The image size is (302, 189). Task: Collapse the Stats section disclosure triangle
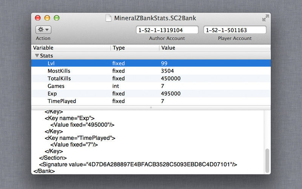click(37, 56)
